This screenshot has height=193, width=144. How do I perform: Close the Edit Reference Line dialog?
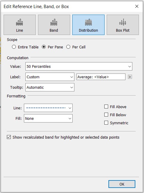coord(137,6)
